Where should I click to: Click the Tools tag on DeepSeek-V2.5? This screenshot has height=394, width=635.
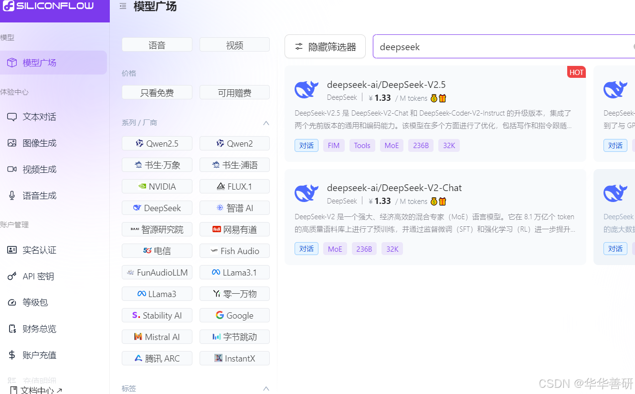(x=362, y=145)
